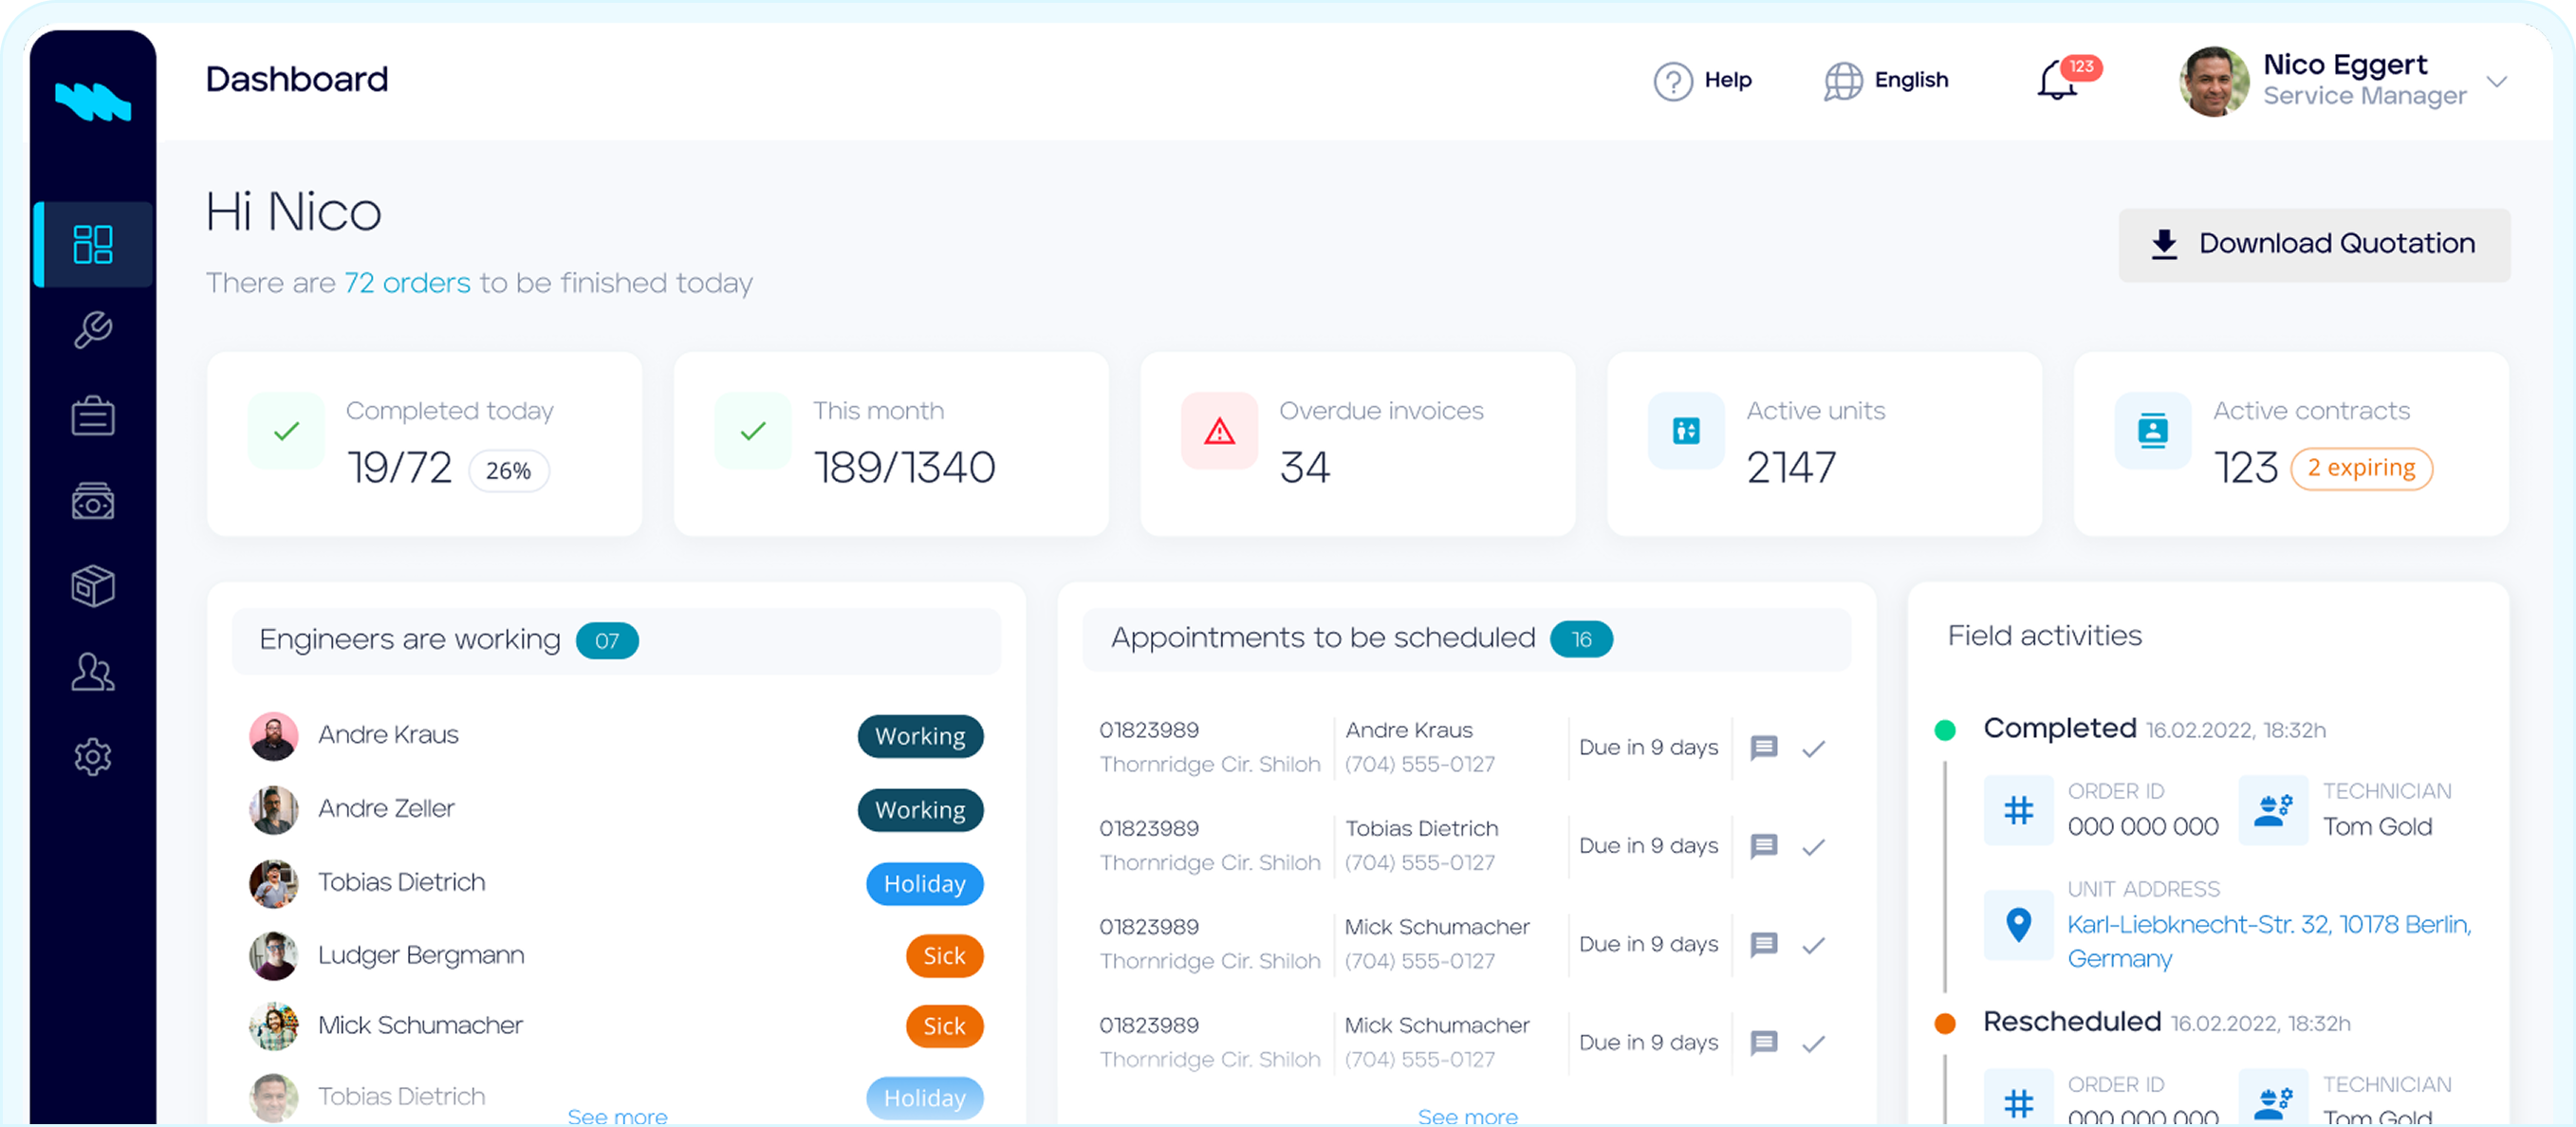Click the hash Order ID icon under Completed
The height and width of the screenshot is (1127, 2576).
pyautogui.click(x=2018, y=810)
